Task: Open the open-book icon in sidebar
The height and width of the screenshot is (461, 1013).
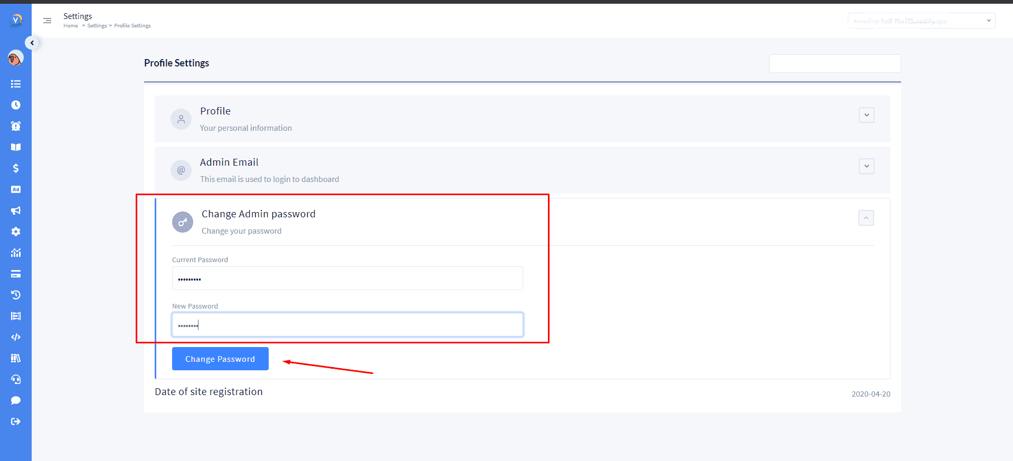Action: [16, 147]
